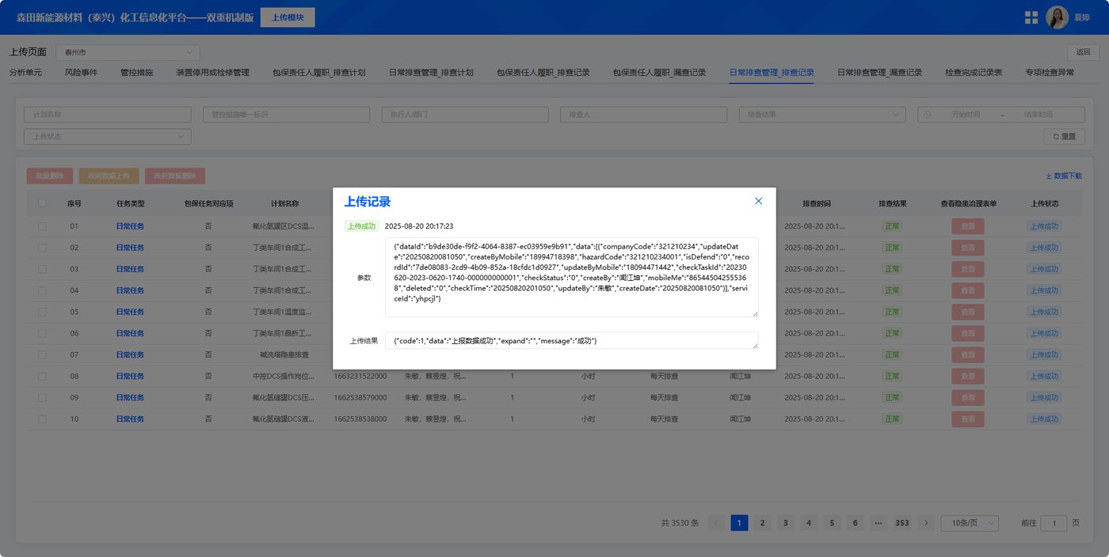Click the 管控措施唯一标识 input field
The height and width of the screenshot is (557, 1109).
click(x=286, y=115)
